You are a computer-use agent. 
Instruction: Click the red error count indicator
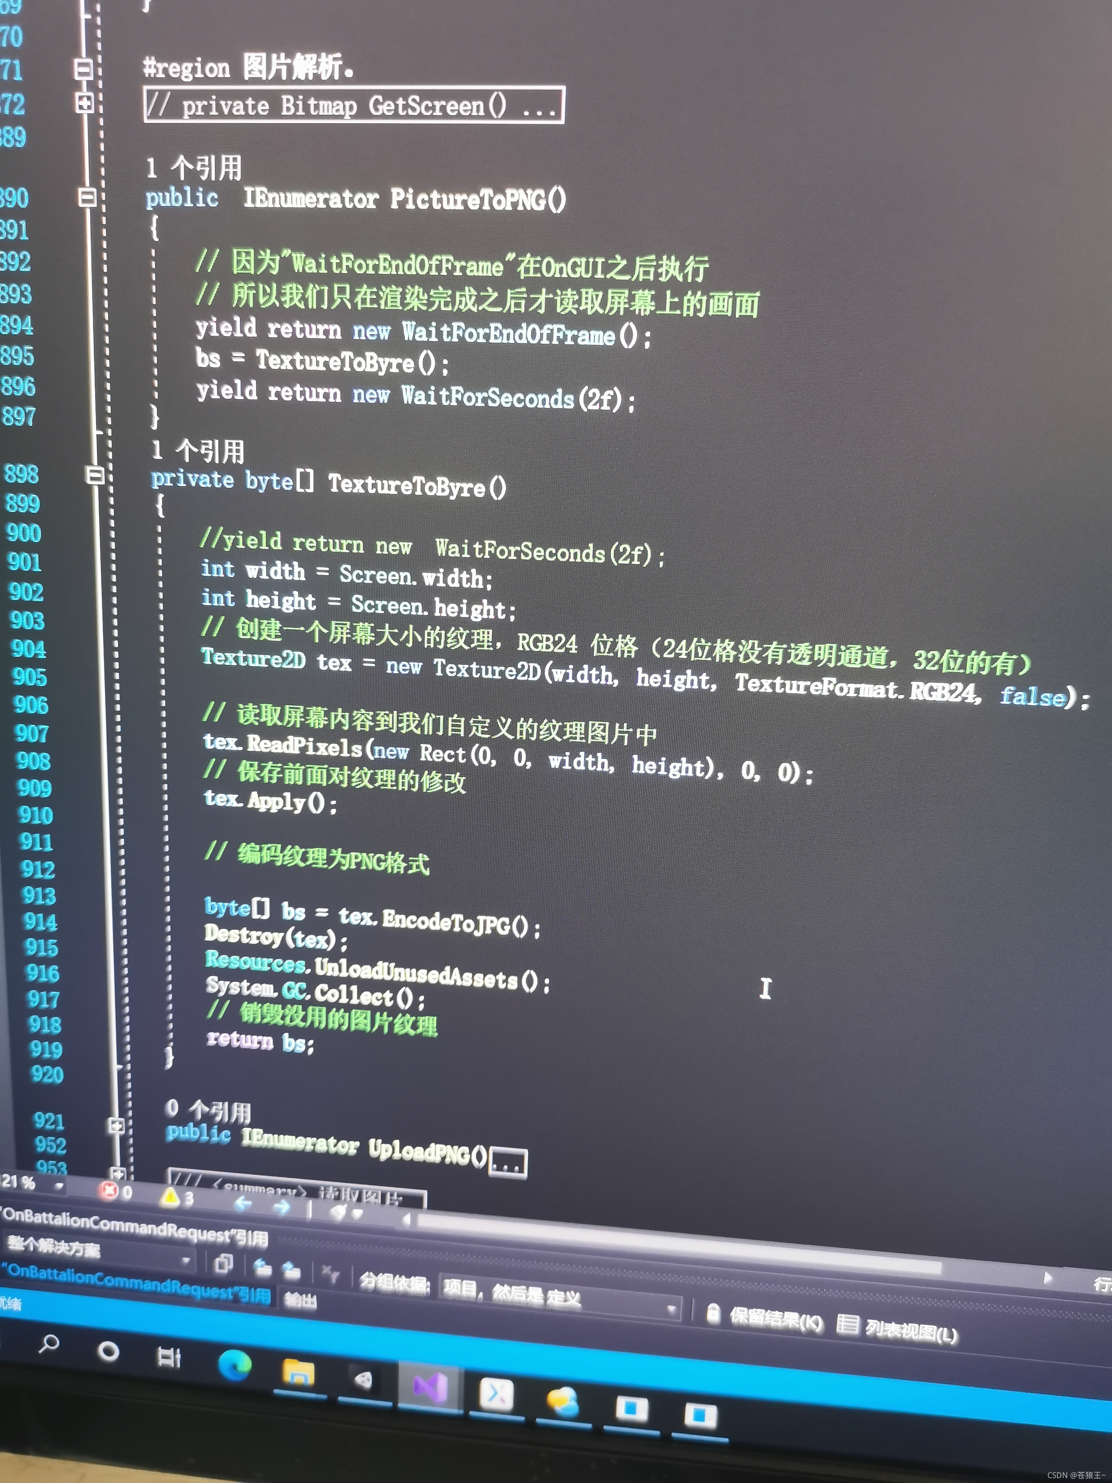coord(116,1191)
